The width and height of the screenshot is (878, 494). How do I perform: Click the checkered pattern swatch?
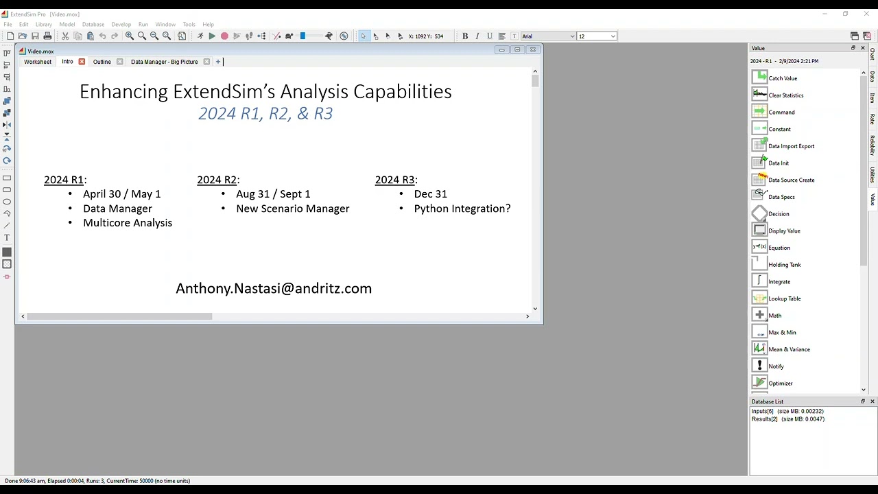[7, 264]
